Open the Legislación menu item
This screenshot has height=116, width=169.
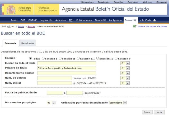46,20
